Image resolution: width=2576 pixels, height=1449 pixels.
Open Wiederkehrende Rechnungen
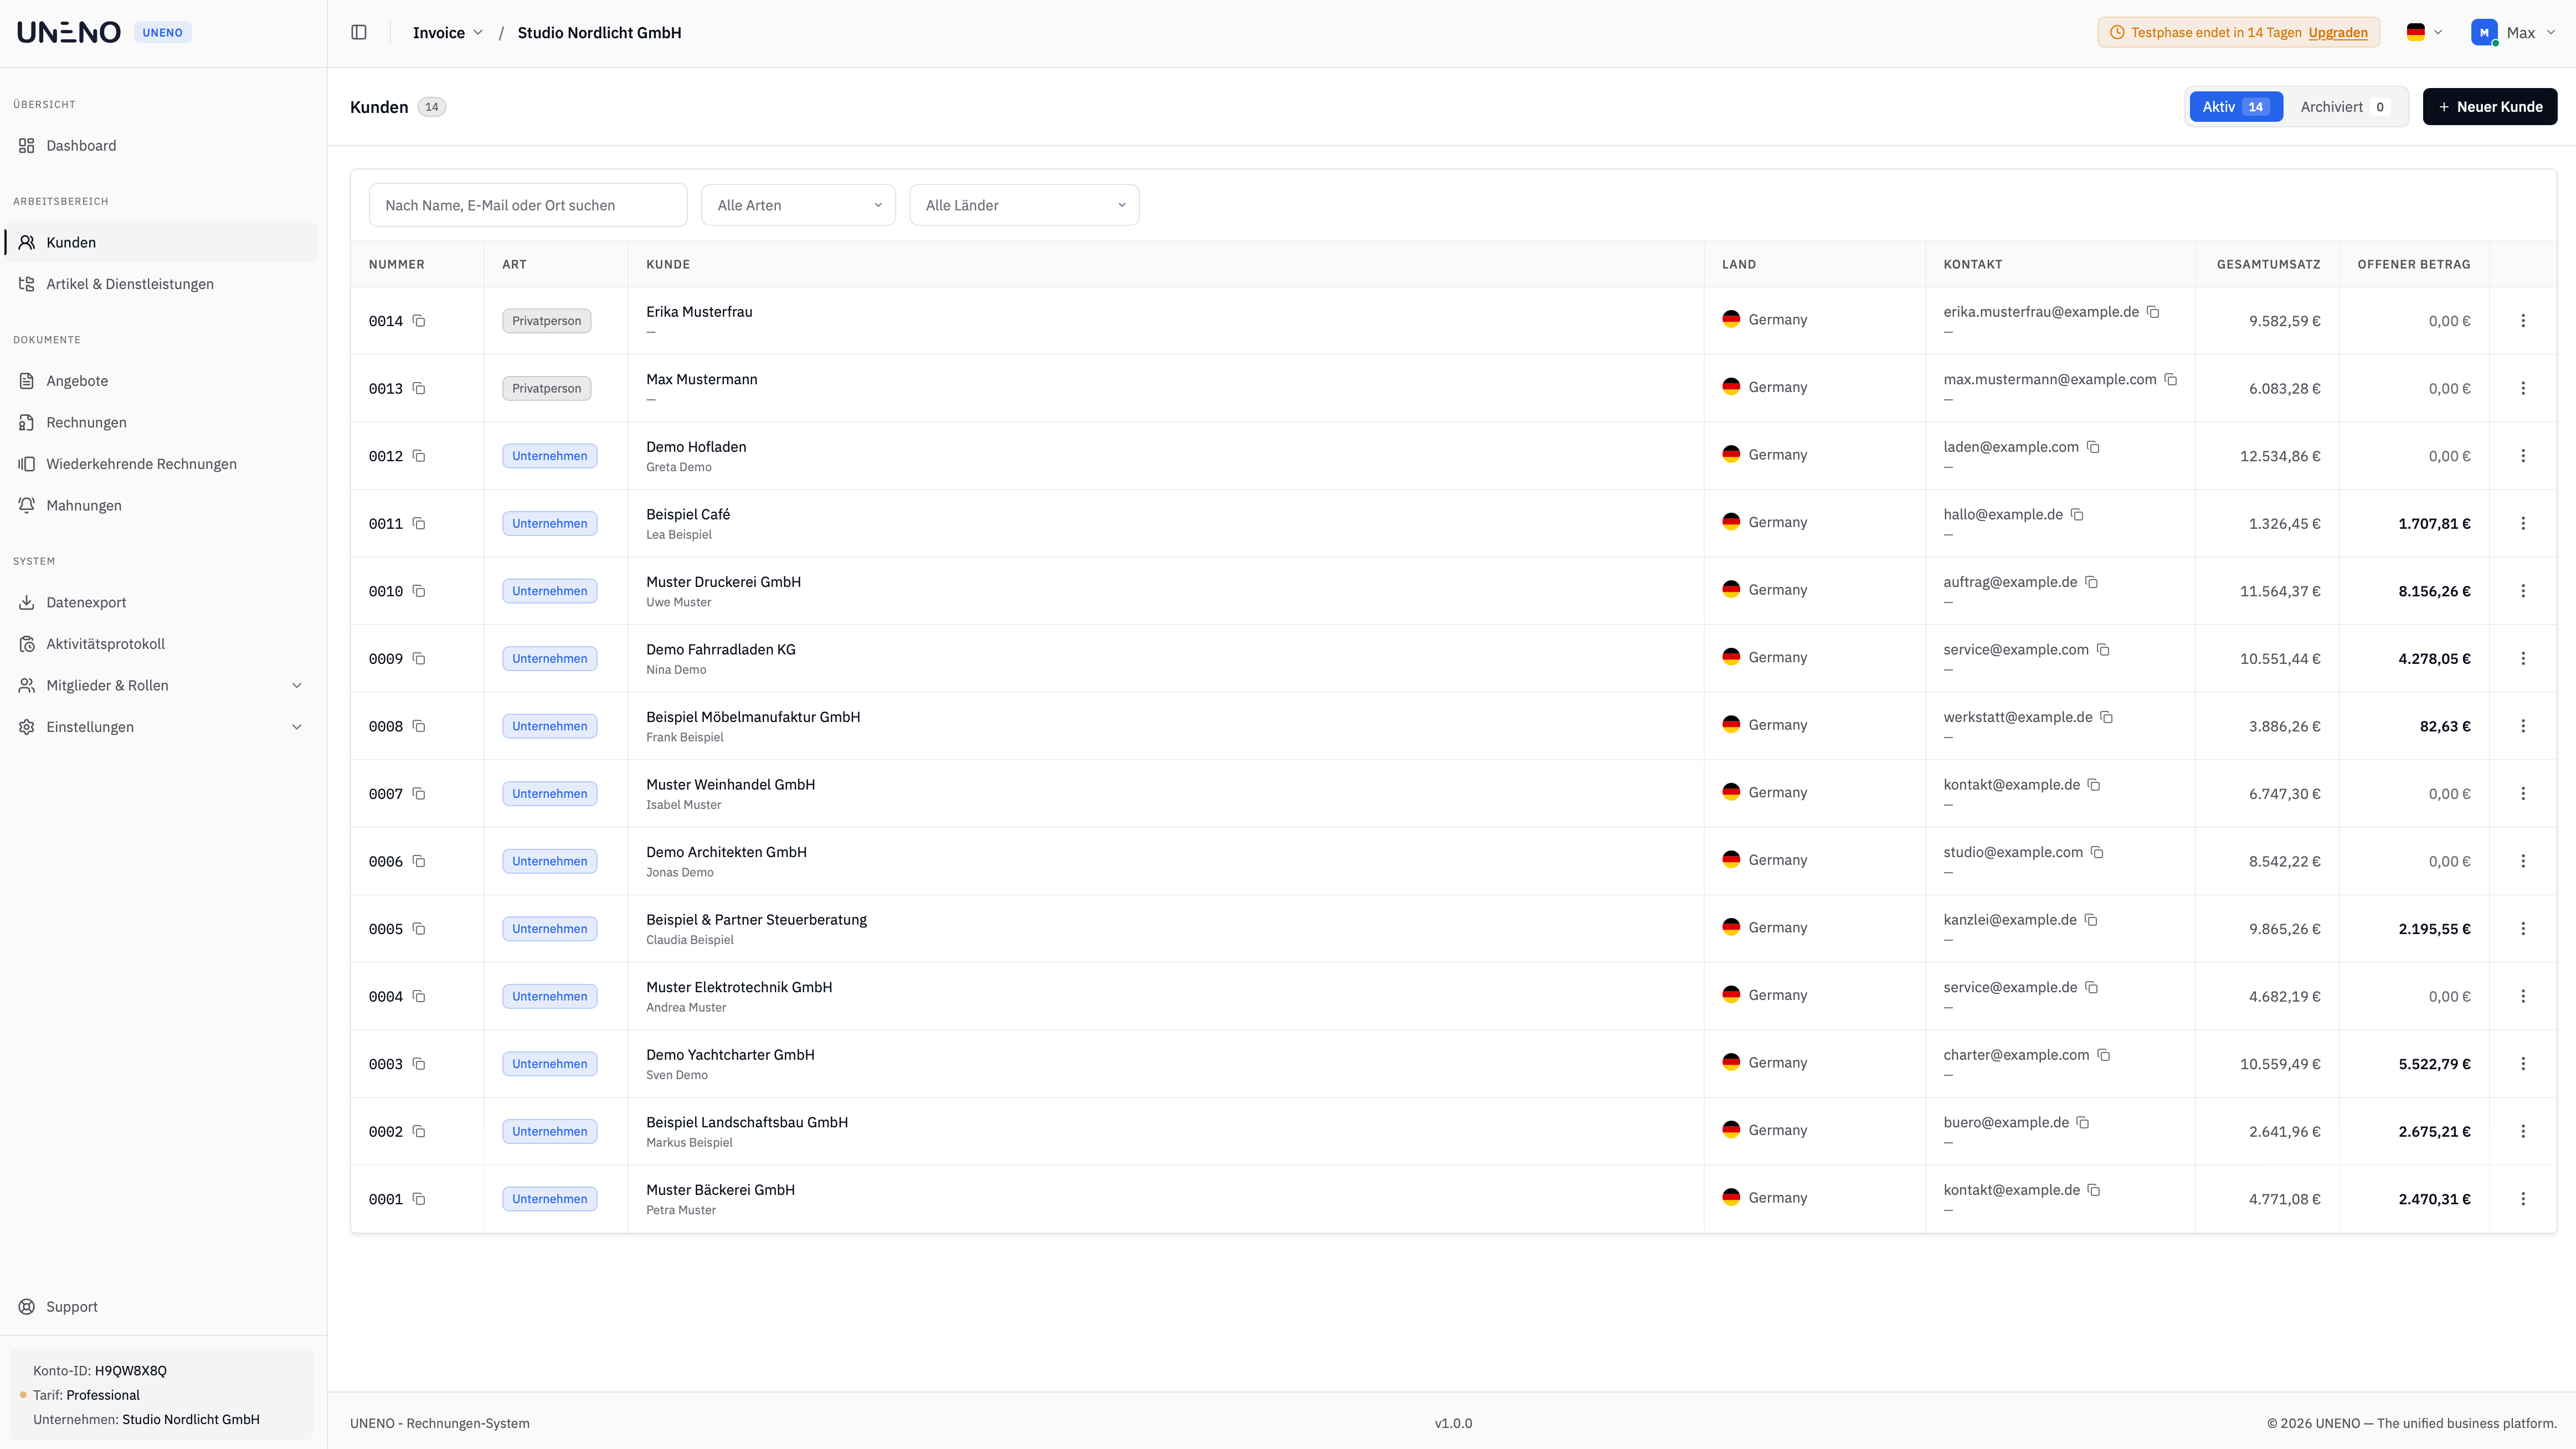click(x=161, y=464)
